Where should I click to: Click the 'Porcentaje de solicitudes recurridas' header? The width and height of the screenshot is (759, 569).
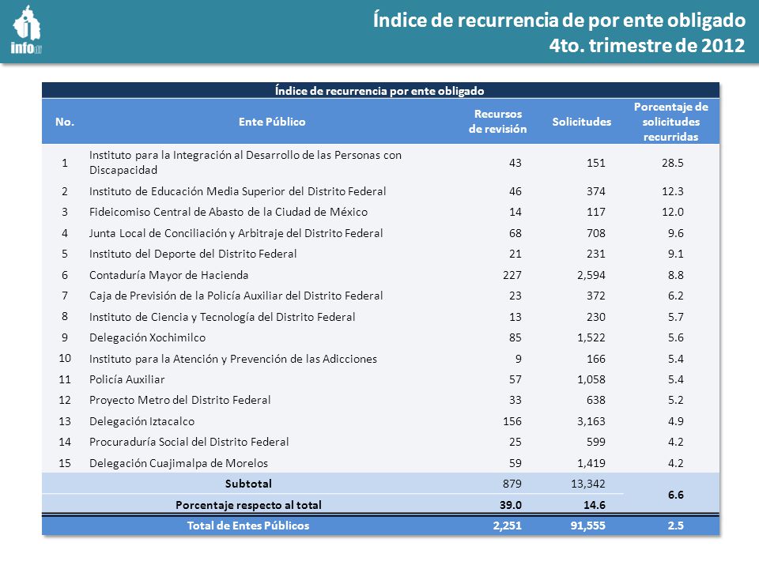click(671, 122)
